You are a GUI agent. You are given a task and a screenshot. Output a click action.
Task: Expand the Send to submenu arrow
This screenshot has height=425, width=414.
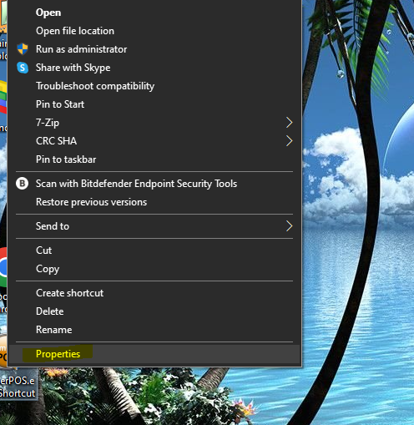pos(290,226)
